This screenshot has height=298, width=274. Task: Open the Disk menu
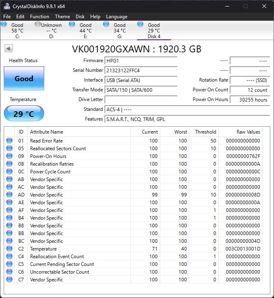[x=80, y=17]
